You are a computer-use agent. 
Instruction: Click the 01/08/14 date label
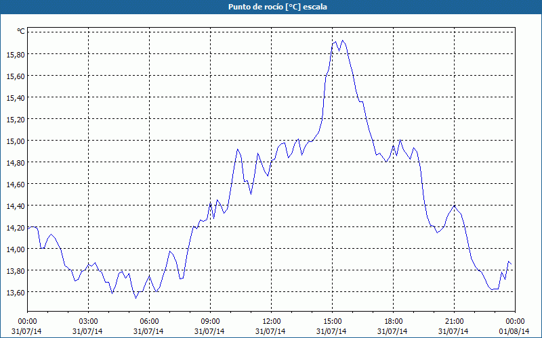pyautogui.click(x=514, y=331)
